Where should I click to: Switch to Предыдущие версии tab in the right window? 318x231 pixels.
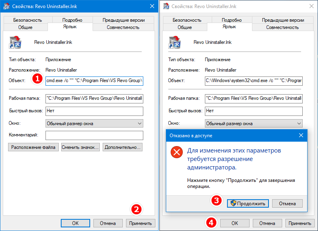(x=283, y=20)
